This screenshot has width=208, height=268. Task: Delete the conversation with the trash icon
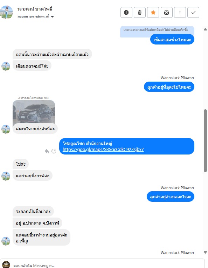[140, 13]
